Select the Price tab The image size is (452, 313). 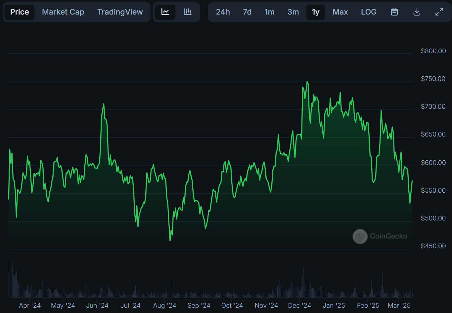click(x=20, y=12)
